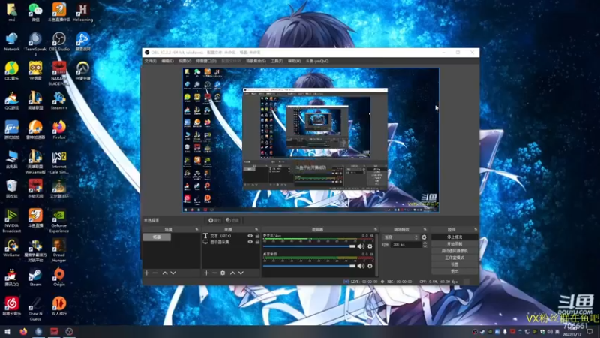Move source up in Sources panel
The height and width of the screenshot is (338, 600).
pyautogui.click(x=232, y=273)
